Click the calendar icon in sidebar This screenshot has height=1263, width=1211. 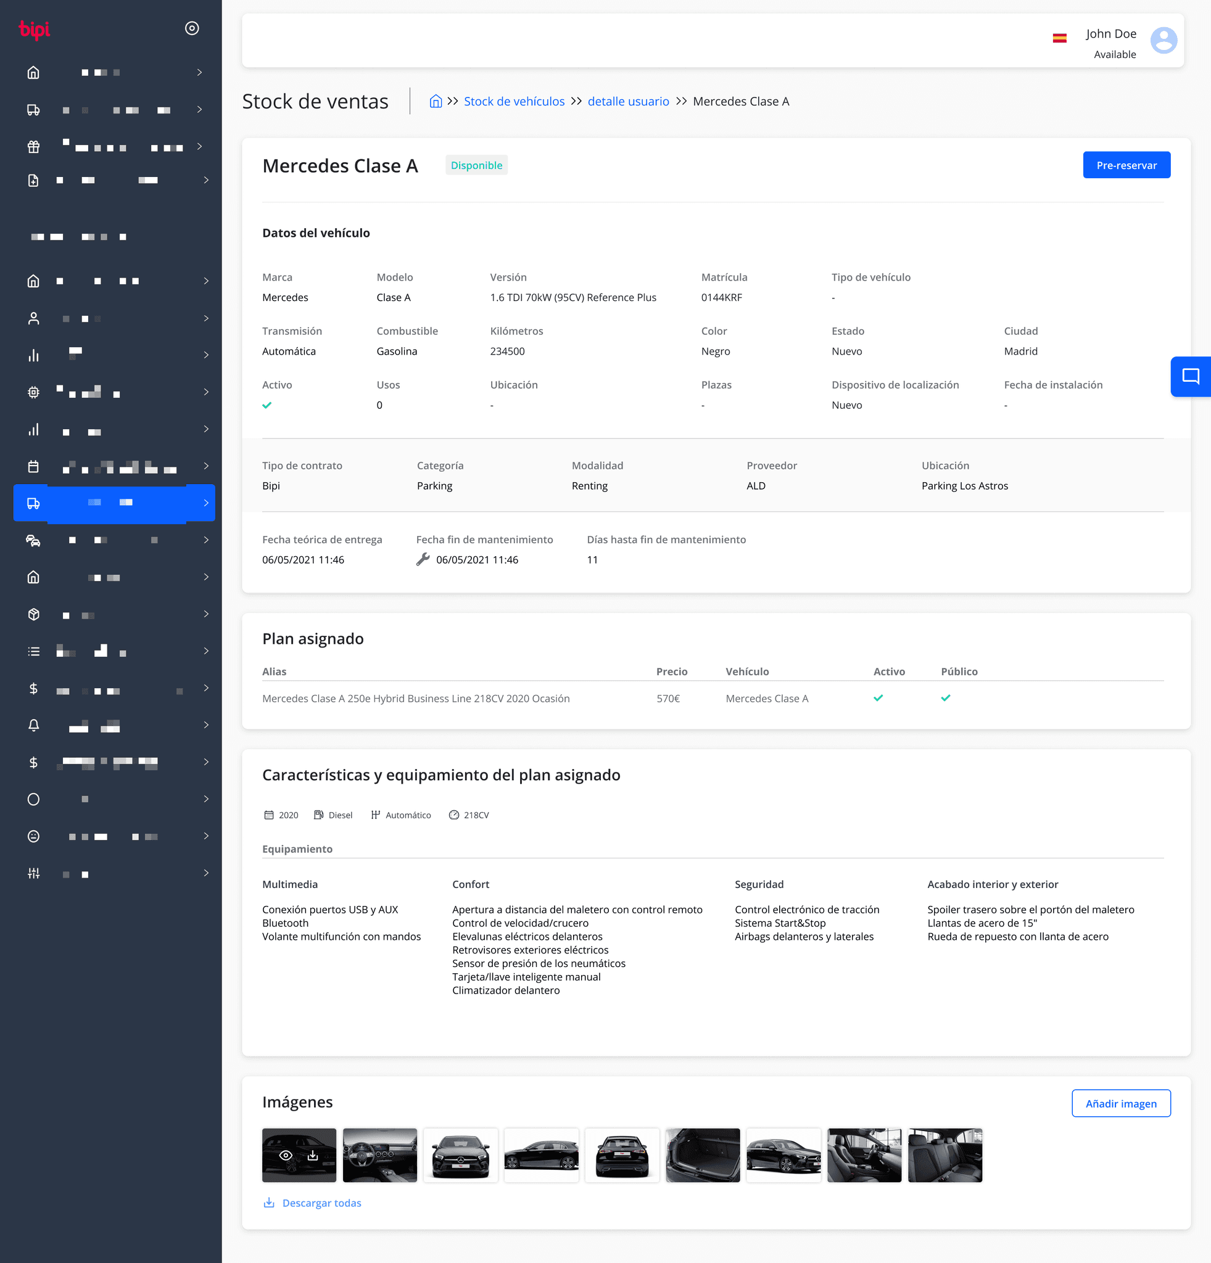pos(33,467)
